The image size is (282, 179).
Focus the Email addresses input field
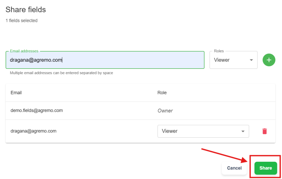click(x=105, y=60)
